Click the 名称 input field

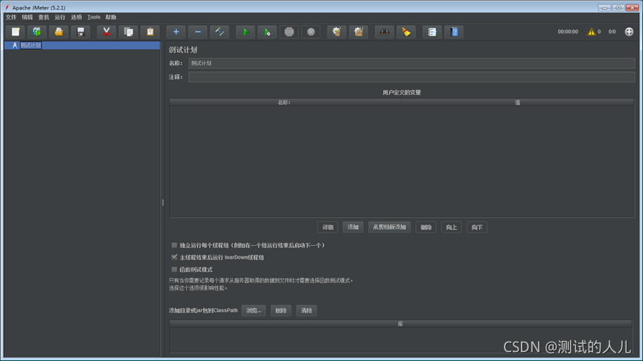(x=412, y=63)
